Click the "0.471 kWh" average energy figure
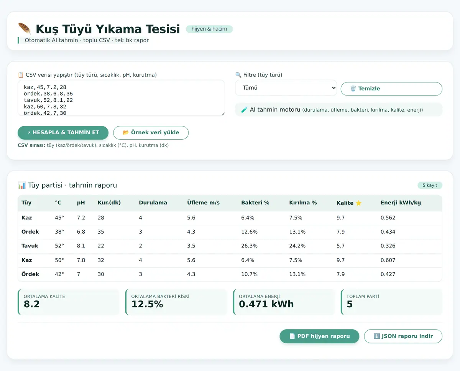Viewport: 460px width, 371px height. click(266, 304)
